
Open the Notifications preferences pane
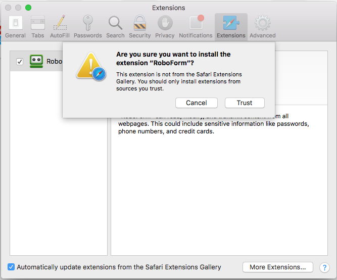196,27
